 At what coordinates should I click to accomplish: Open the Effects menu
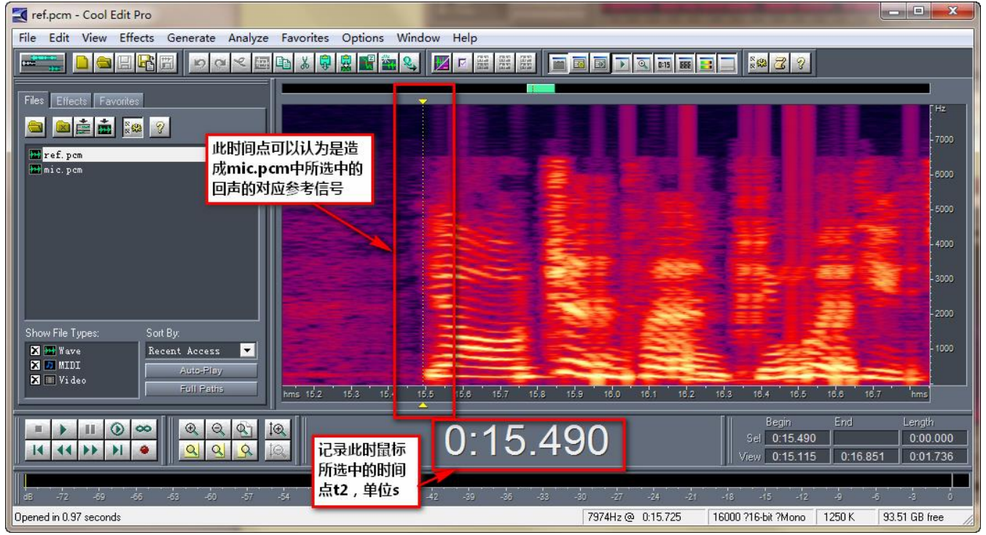point(136,38)
